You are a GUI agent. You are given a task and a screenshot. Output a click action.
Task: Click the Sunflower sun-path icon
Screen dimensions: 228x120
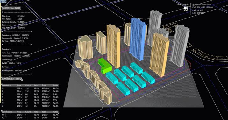(186, 9)
